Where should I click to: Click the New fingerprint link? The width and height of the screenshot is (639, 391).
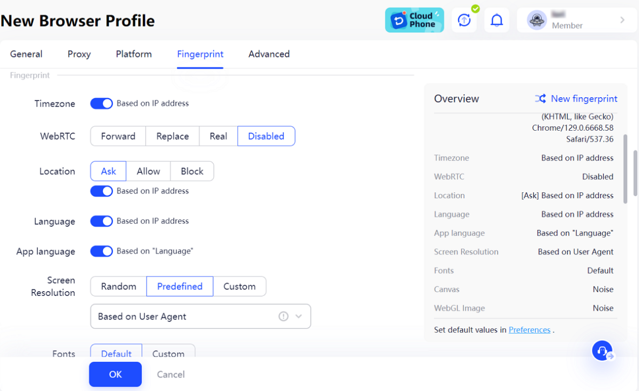pos(584,99)
